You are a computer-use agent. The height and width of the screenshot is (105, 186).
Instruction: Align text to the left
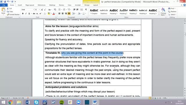tap(59, 14)
